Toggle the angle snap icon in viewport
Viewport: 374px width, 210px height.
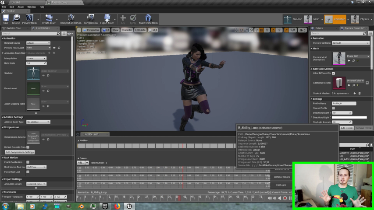point(273,30)
